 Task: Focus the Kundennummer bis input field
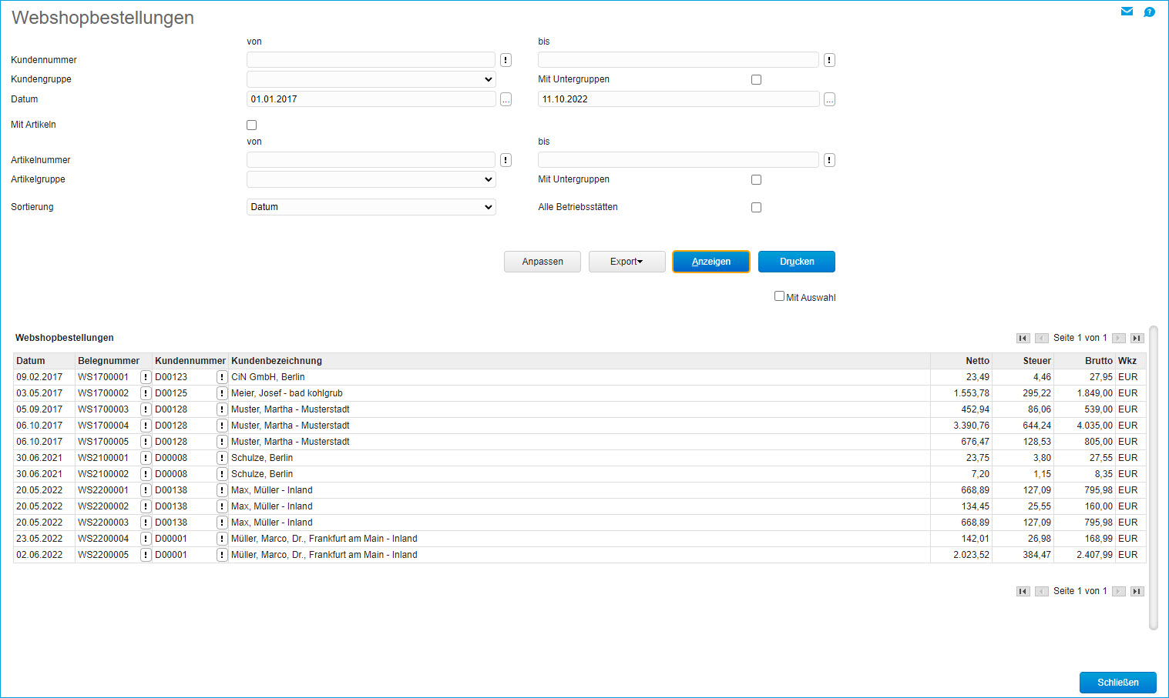click(x=678, y=60)
